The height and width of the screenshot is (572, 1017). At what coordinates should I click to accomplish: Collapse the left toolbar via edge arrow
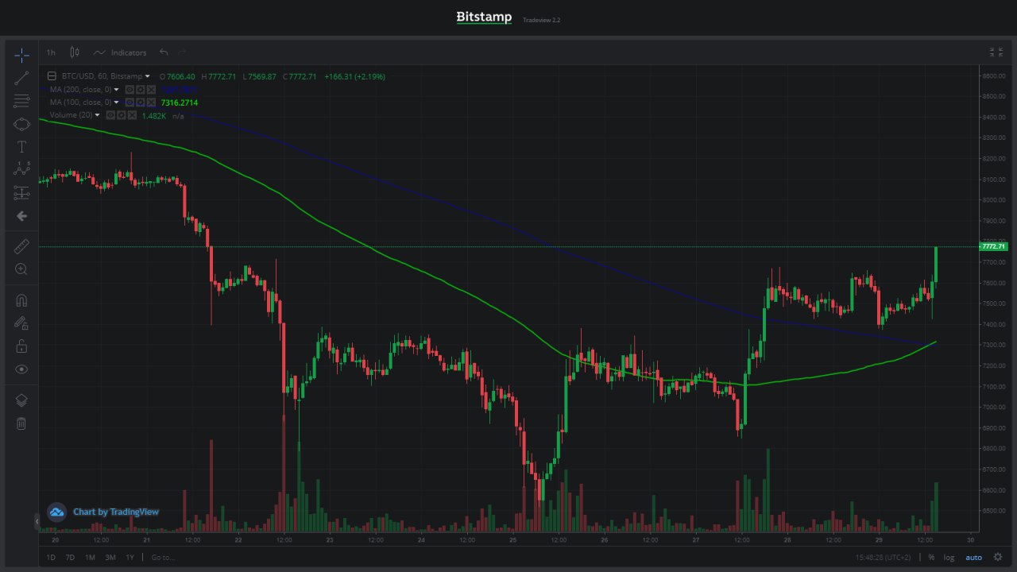click(x=37, y=521)
